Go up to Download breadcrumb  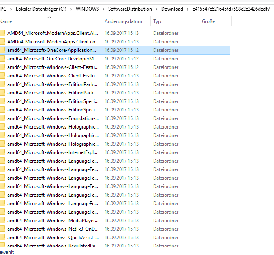(172, 9)
